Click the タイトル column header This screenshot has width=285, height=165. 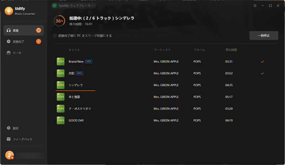point(74,50)
